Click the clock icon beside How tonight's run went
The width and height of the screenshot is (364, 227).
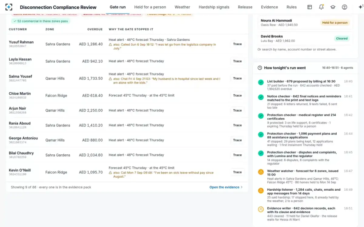[260, 68]
